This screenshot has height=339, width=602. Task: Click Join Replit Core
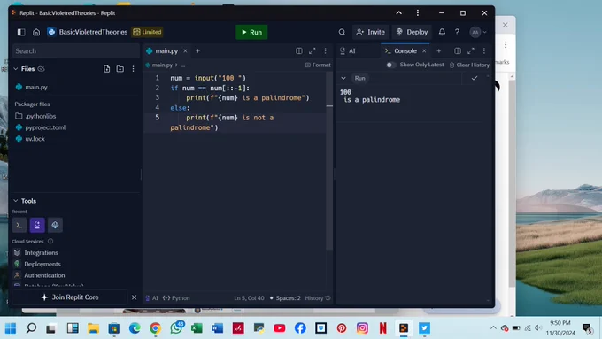click(69, 297)
